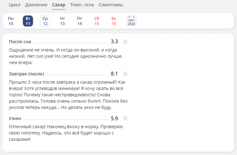The height and width of the screenshot is (155, 237).
Task: Click the 8.1 sugar value
Action: 114,74
